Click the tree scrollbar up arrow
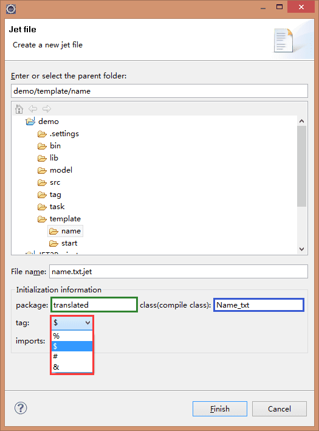Image resolution: width=319 pixels, height=431 pixels. pyautogui.click(x=302, y=121)
